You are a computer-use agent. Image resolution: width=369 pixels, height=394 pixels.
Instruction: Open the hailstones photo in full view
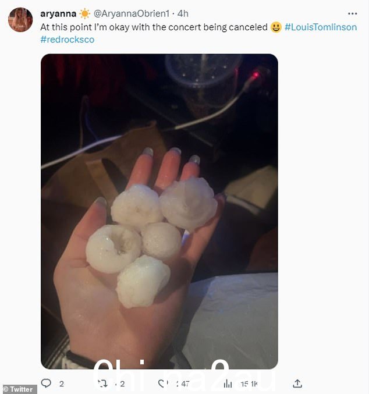pos(159,211)
